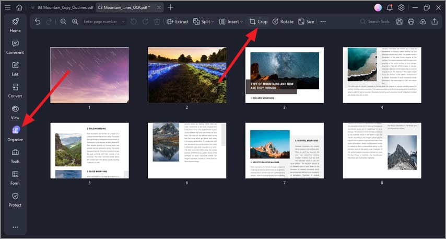The width and height of the screenshot is (446, 239).
Task: Select page 3 Type of Mountains thumbnail
Action: 285,75
